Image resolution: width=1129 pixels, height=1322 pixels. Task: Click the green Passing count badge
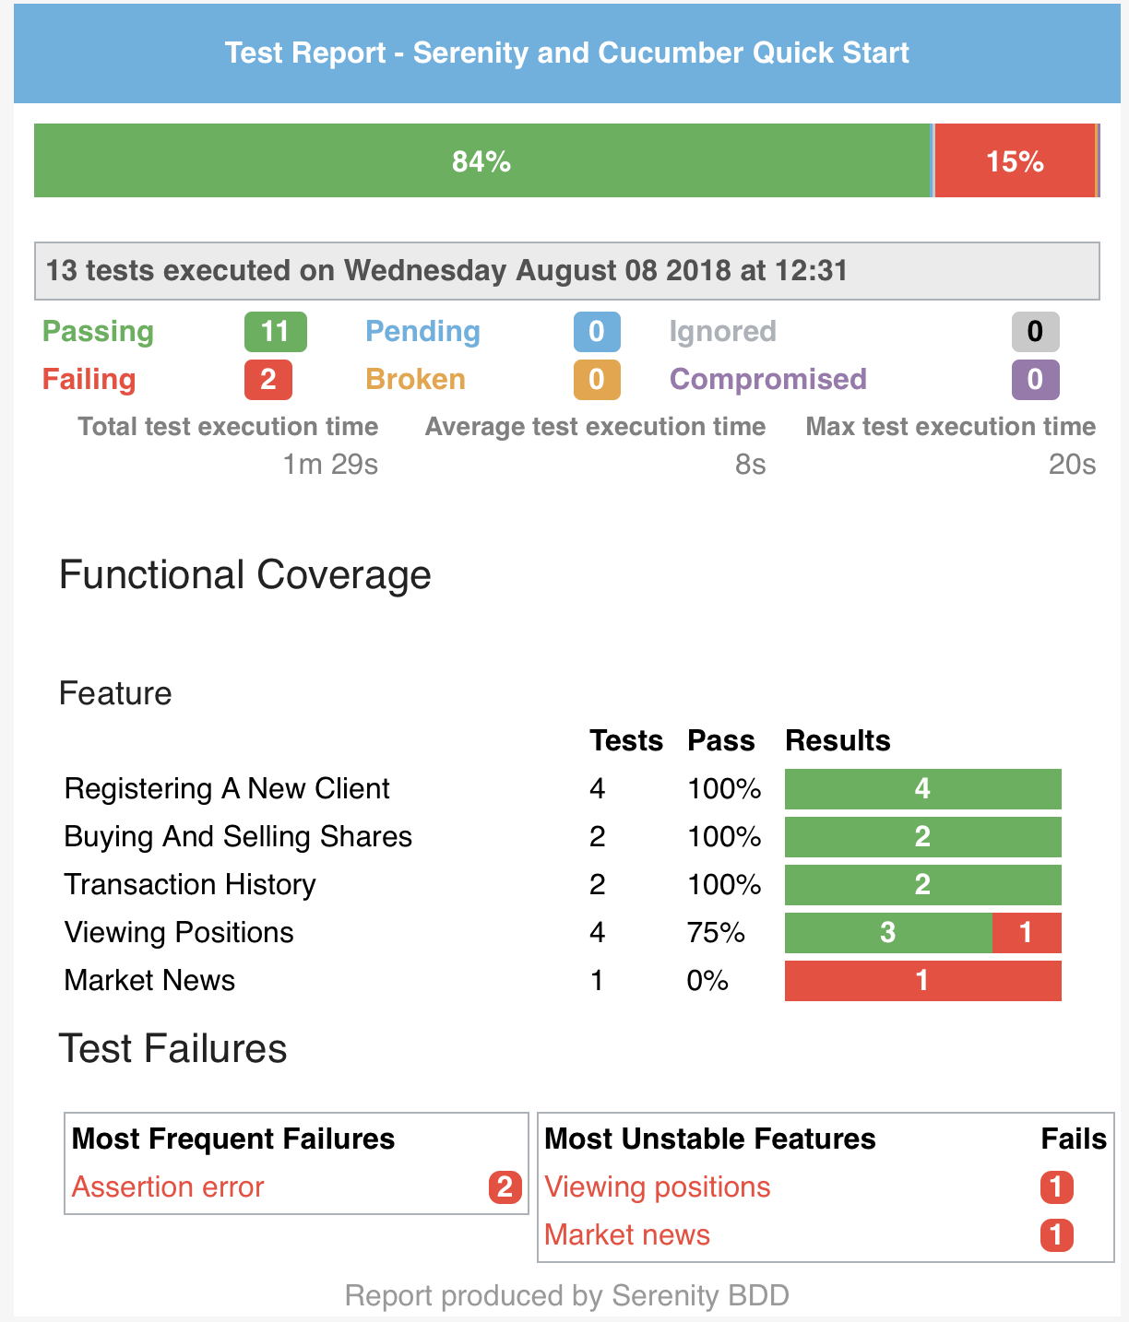275,332
